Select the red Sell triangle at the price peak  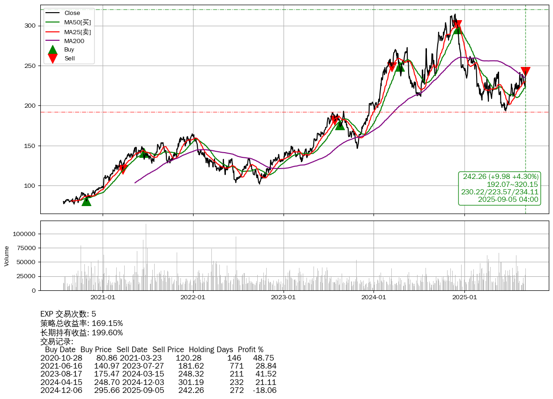pyautogui.click(x=457, y=25)
